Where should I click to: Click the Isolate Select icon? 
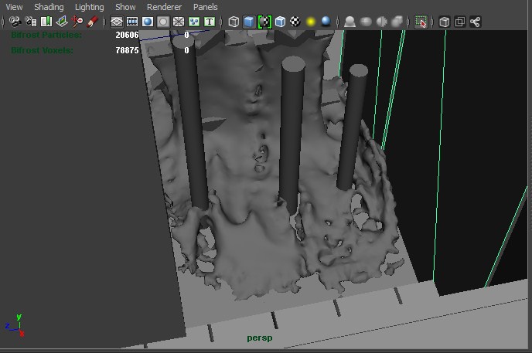click(x=421, y=22)
